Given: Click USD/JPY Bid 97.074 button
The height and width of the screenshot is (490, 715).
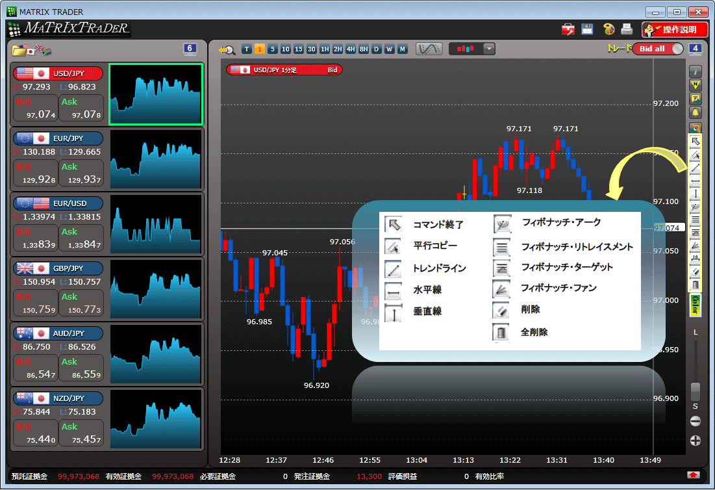Looking at the screenshot, I should tap(36, 108).
